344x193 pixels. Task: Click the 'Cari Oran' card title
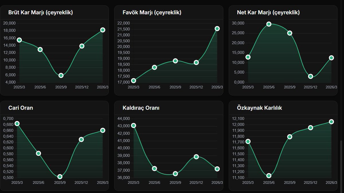(21, 108)
